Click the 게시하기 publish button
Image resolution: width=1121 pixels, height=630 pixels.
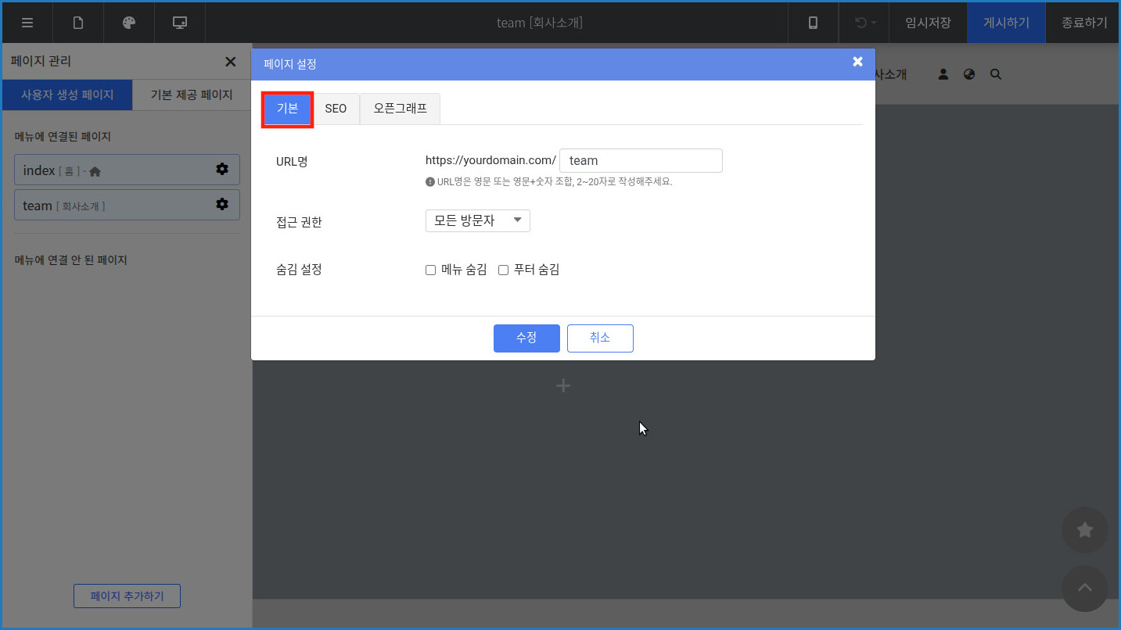coord(1006,23)
